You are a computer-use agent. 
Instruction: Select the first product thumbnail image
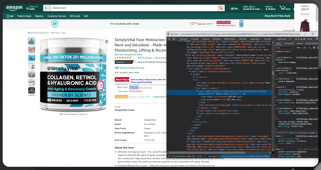[32, 41]
